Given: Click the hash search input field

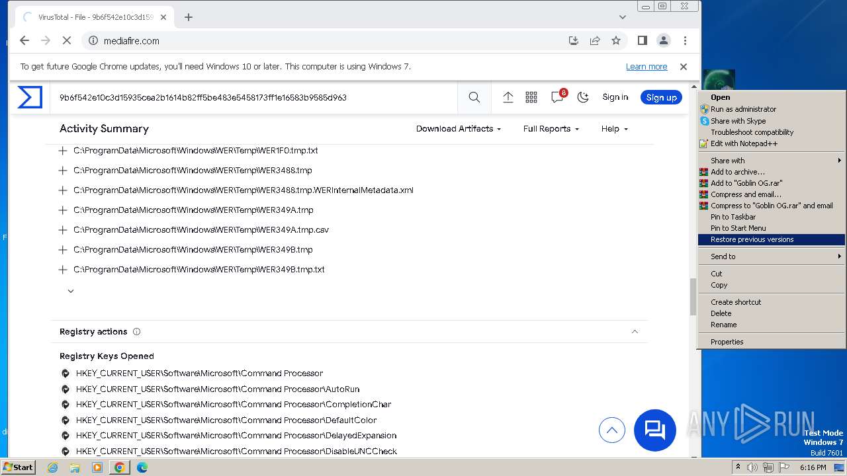Looking at the screenshot, I should coord(253,97).
